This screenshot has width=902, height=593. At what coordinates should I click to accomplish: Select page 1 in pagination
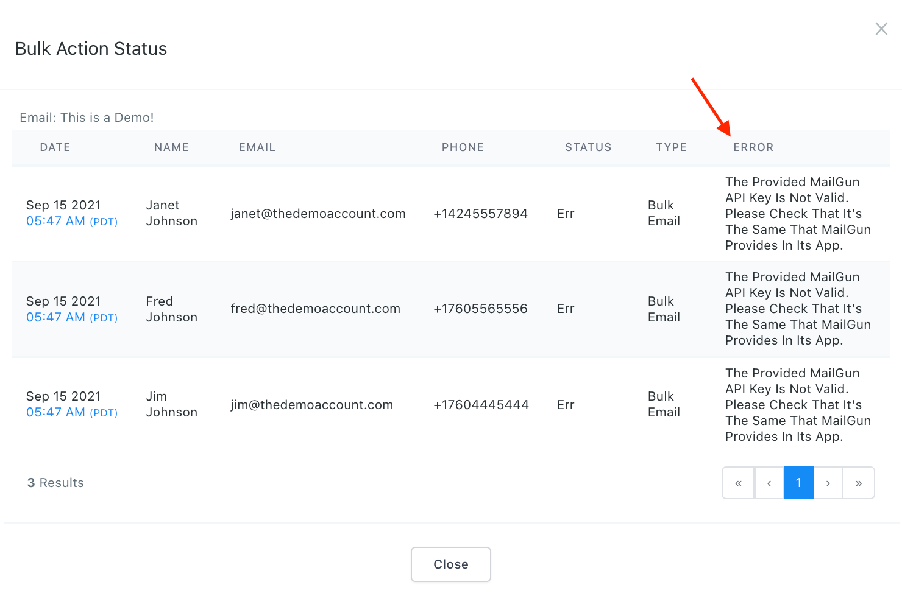pyautogui.click(x=798, y=483)
